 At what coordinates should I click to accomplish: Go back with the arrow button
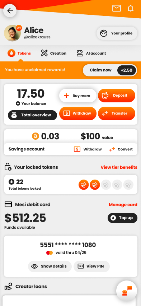[10, 10]
